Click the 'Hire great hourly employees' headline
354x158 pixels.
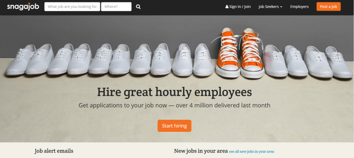(x=175, y=92)
